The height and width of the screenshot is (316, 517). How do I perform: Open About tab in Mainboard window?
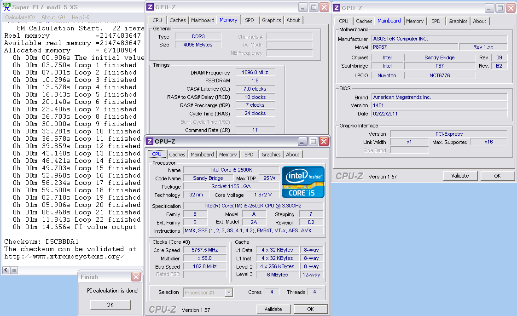pyautogui.click(x=479, y=21)
